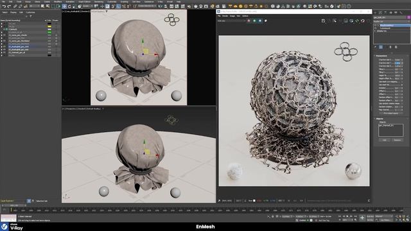This screenshot has height=231, width=411.
Task: Click the large Set Keys plus button
Action: pos(362,218)
